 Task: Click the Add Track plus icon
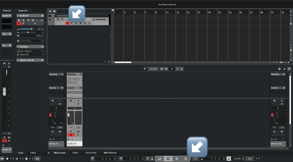tap(50, 11)
